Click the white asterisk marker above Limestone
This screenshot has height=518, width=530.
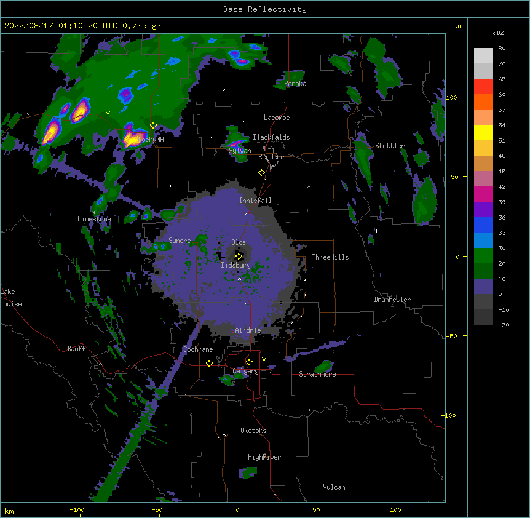pos(95,213)
